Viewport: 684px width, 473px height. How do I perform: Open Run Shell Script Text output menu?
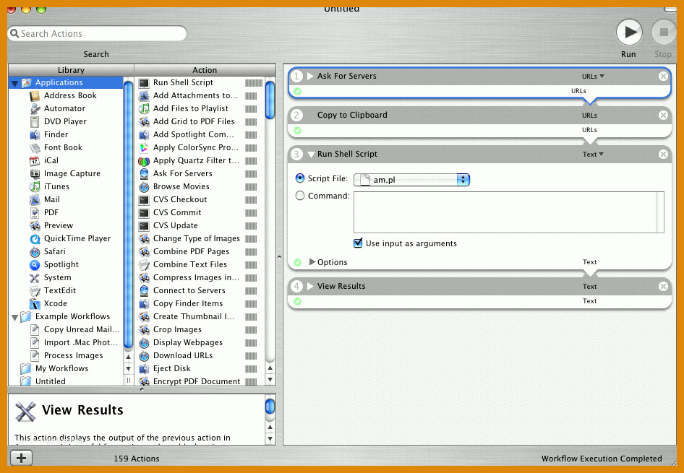point(593,155)
